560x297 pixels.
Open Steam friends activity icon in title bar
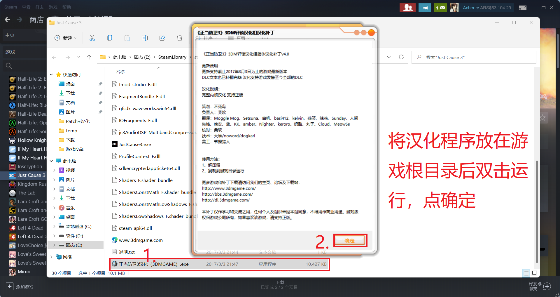(x=407, y=8)
